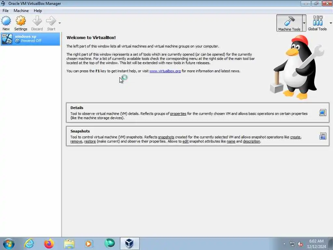Click the muted volume tray icon
The width and height of the screenshot is (333, 250).
[300, 244]
